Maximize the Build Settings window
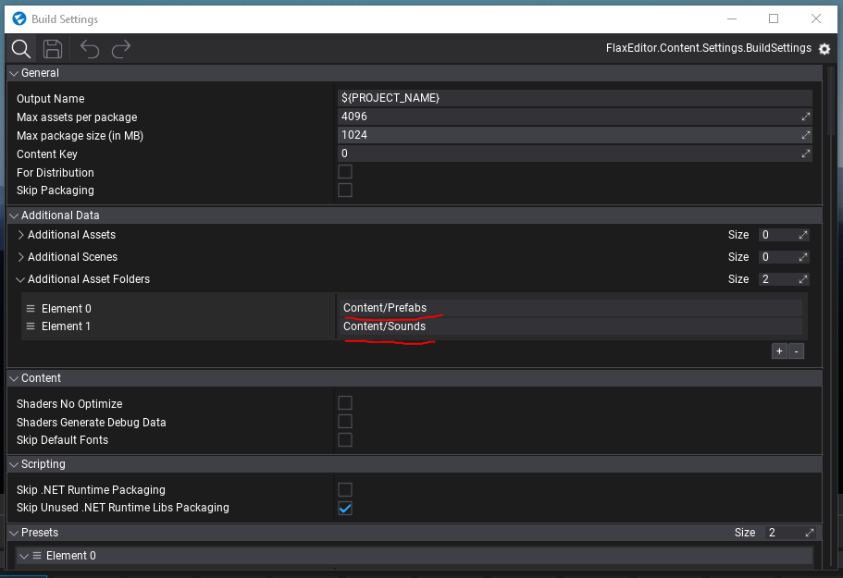This screenshot has width=843, height=578. (774, 18)
